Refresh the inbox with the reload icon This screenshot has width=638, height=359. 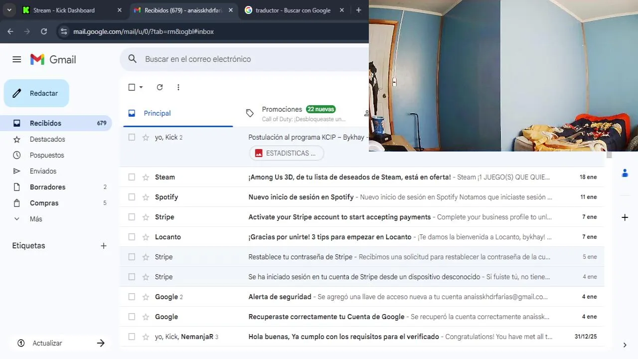pos(159,87)
